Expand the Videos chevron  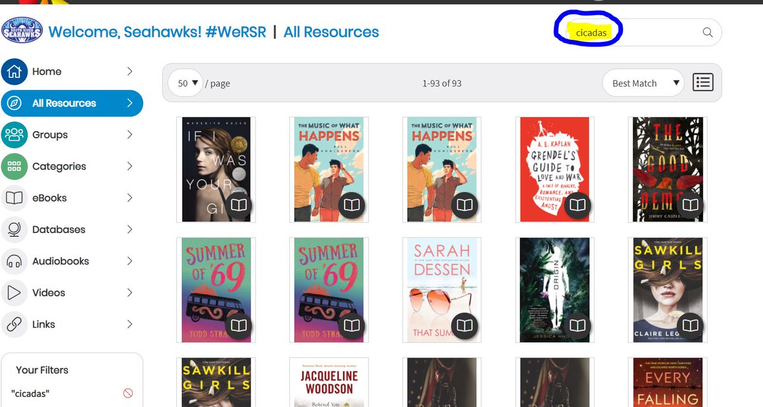point(130,293)
